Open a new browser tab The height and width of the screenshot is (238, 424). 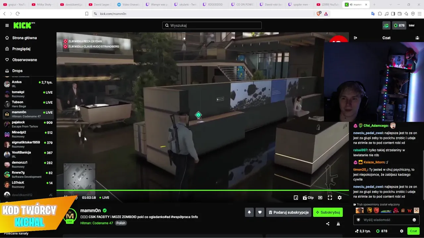(x=374, y=5)
